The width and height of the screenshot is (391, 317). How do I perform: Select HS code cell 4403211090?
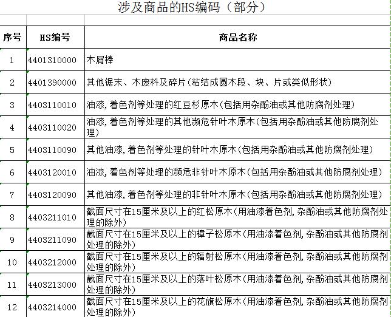(x=55, y=240)
